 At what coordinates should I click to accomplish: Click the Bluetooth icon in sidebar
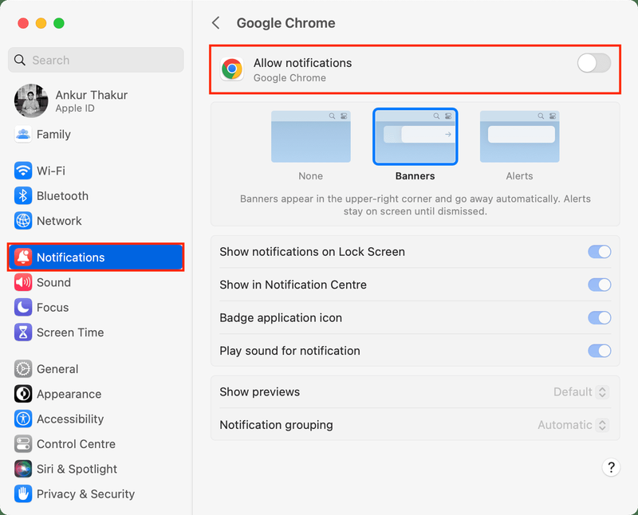tap(23, 195)
